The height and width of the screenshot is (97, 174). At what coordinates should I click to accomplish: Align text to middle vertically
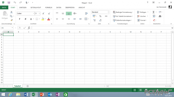point(63,14)
